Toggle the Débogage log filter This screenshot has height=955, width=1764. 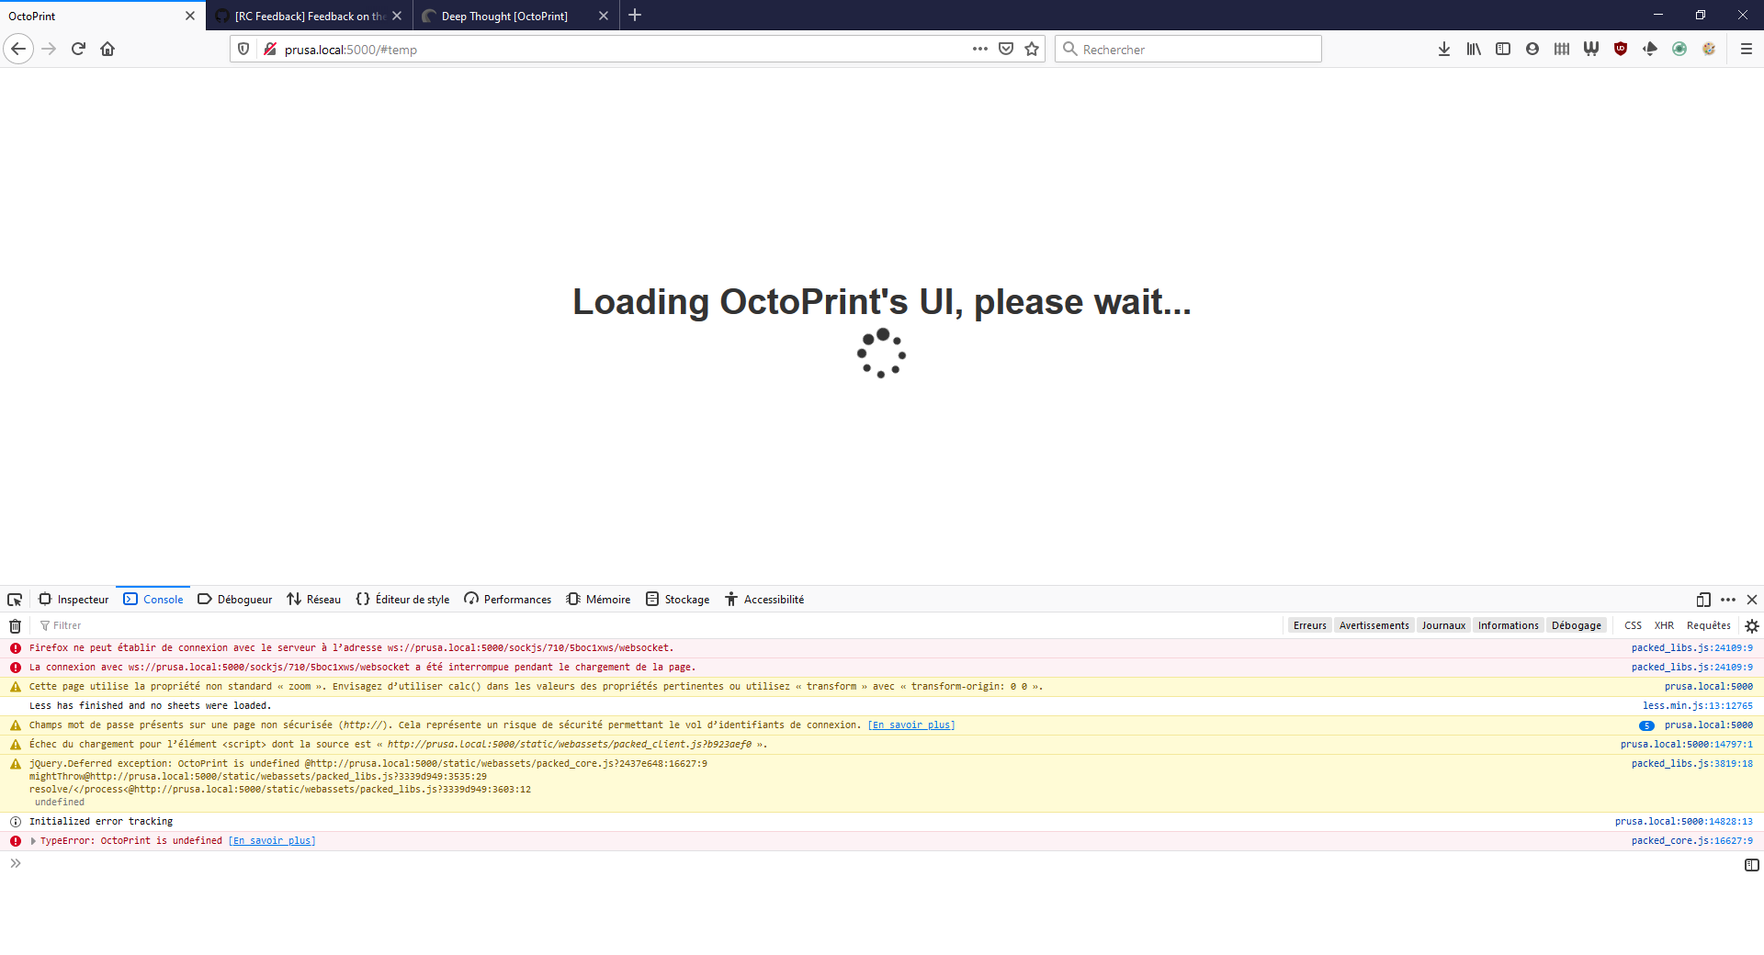point(1577,625)
